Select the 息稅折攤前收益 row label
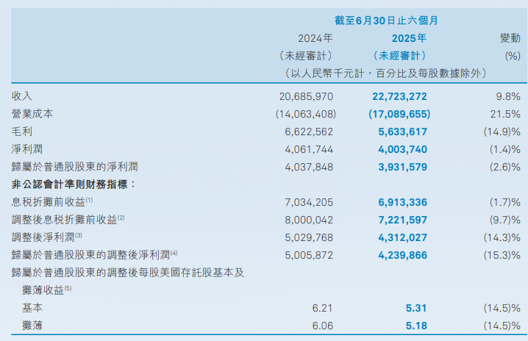528x341 pixels. (x=52, y=202)
